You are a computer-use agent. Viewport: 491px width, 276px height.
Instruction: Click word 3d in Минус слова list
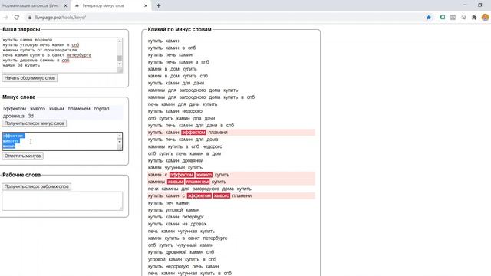pyautogui.click(x=31, y=116)
